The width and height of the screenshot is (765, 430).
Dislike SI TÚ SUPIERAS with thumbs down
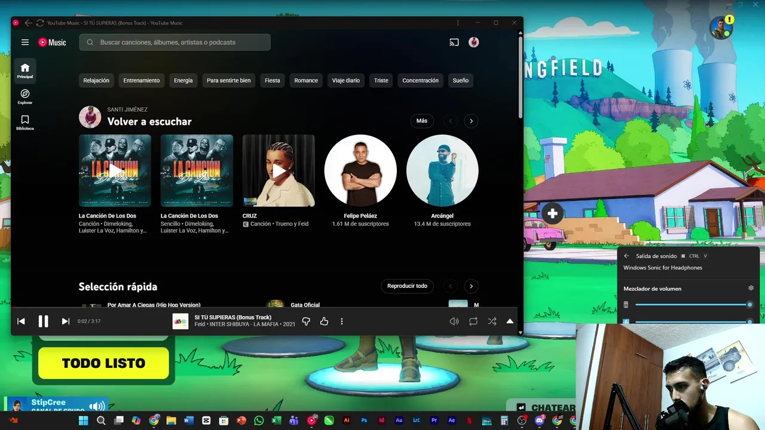coord(306,321)
